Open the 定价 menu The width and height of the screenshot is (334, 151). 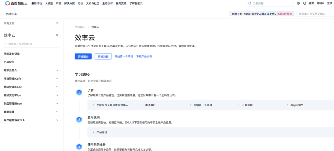(x=80, y=3)
